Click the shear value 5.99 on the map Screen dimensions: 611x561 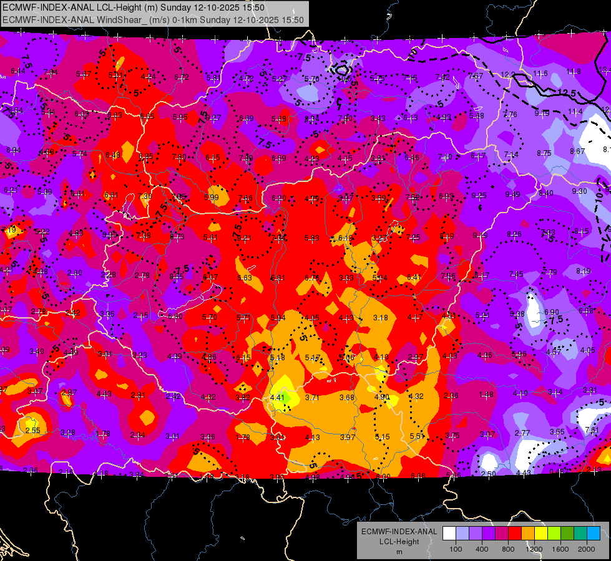point(211,197)
